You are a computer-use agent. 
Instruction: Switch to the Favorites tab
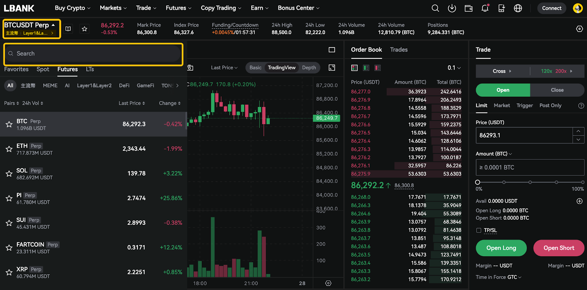click(16, 69)
